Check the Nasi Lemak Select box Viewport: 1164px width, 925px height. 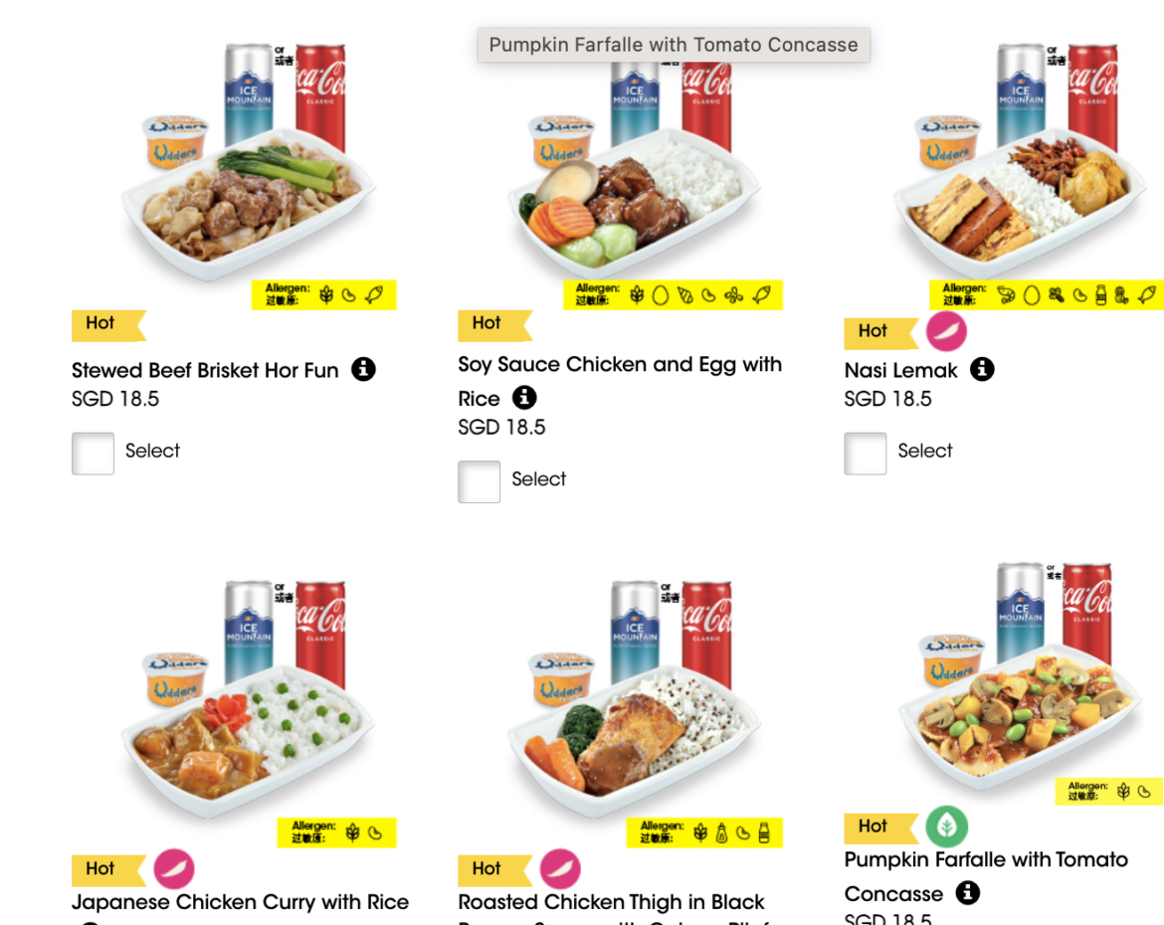pyautogui.click(x=865, y=454)
